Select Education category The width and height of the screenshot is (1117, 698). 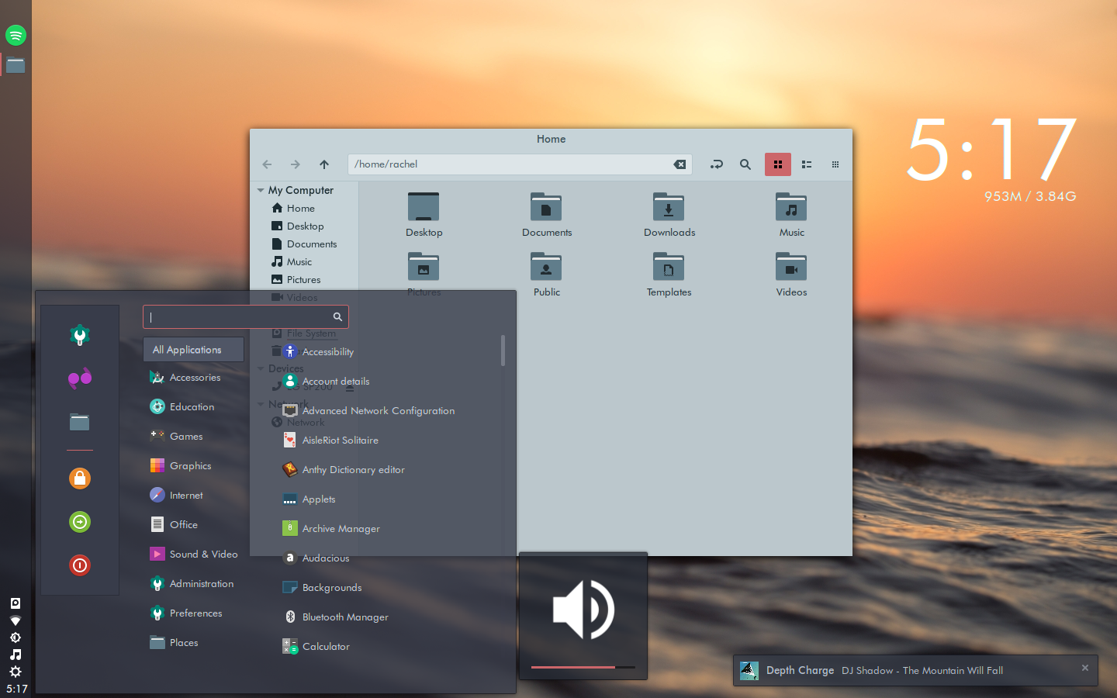point(193,407)
